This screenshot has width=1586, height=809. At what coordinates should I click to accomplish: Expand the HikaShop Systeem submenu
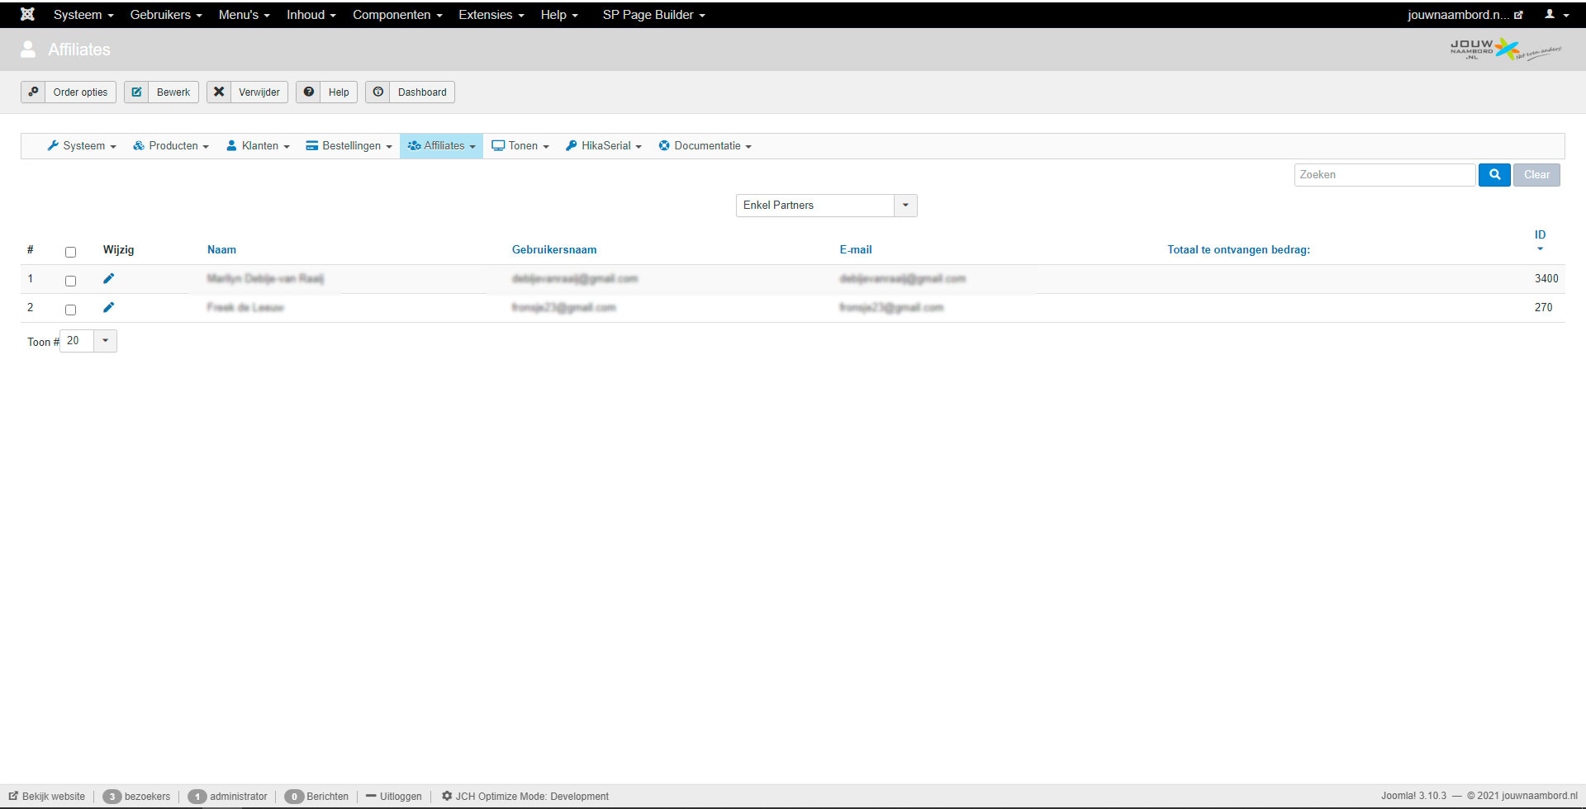pyautogui.click(x=82, y=146)
